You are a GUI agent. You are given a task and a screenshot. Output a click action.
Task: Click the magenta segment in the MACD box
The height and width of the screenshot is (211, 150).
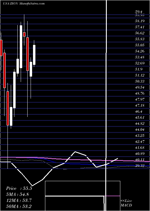pos(112,196)
